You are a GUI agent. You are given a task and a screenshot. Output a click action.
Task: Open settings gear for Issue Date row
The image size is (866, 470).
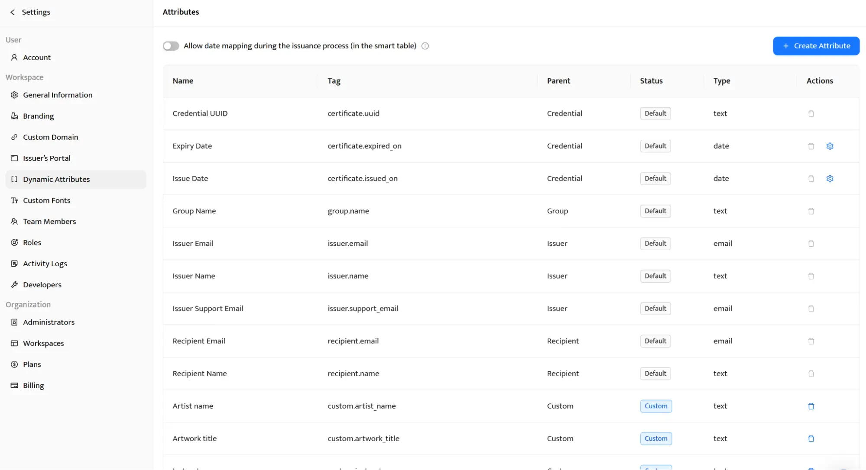coord(830,178)
